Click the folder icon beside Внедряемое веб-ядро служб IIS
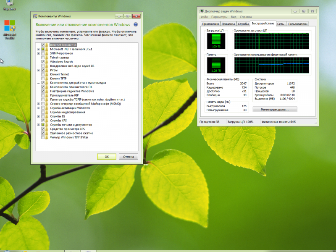336x252 pixels. (47, 66)
